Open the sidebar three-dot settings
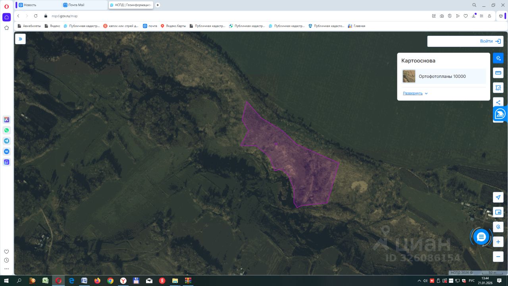Screen dimensions: 508x286 point(6,269)
